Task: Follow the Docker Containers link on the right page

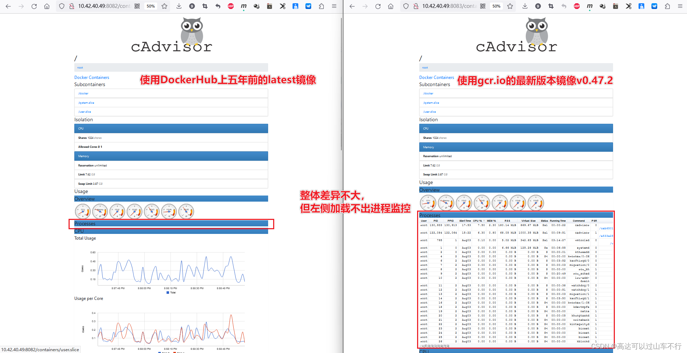Action: pos(436,77)
